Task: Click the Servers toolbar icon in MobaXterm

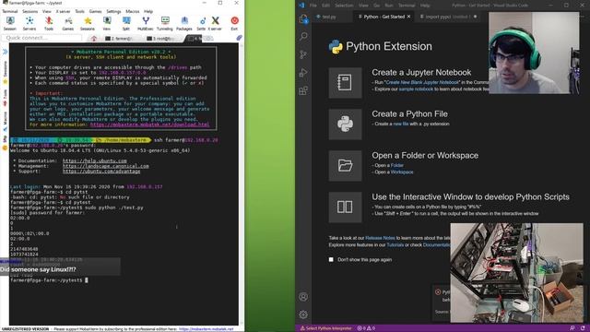Action: click(x=29, y=23)
